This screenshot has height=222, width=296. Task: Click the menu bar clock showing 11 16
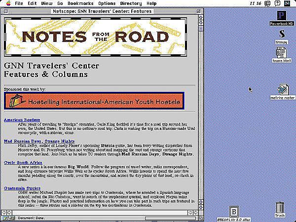pos(256,3)
